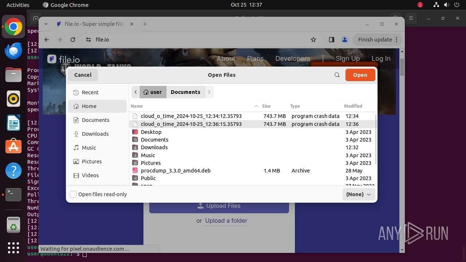
Task: Click the Videos sidebar icon
Action: 76,175
